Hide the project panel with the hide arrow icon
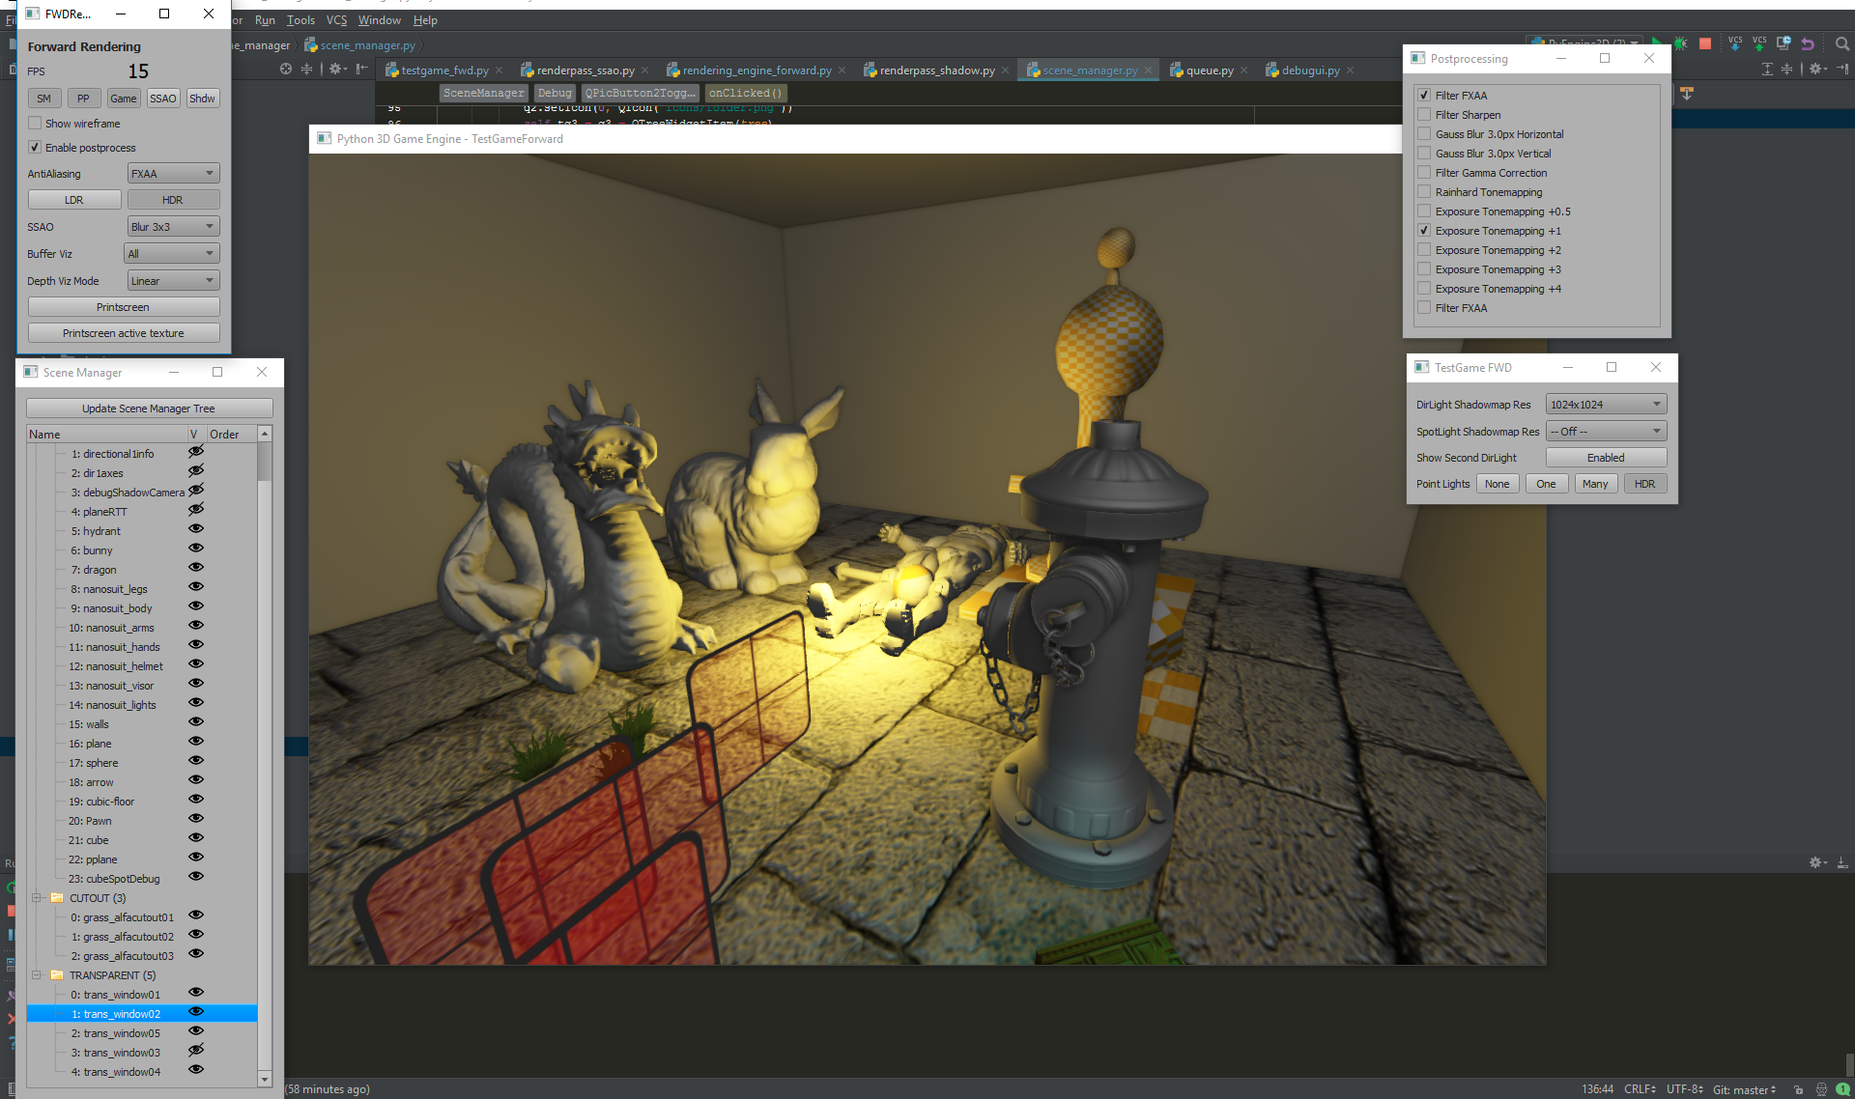This screenshot has width=1855, height=1099. pyautogui.click(x=361, y=69)
